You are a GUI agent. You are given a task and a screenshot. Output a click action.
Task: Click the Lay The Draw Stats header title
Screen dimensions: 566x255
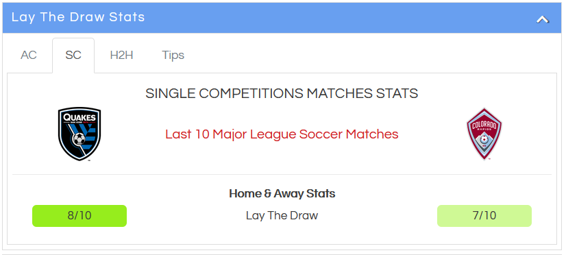point(78,17)
